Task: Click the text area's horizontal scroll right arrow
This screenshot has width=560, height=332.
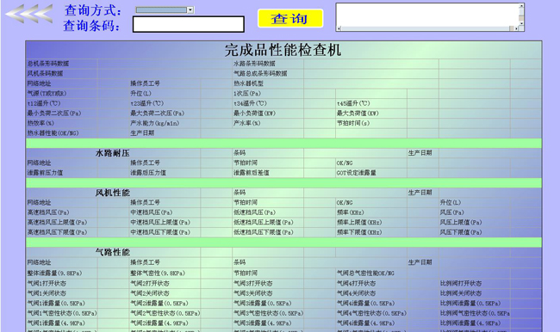Action: (516, 28)
